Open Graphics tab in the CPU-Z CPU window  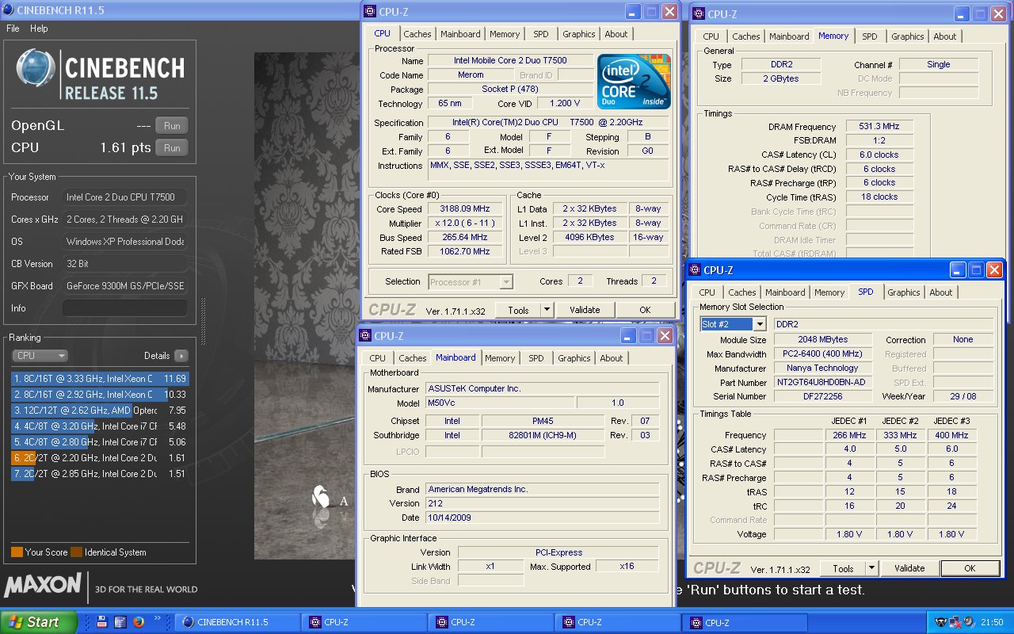579,34
